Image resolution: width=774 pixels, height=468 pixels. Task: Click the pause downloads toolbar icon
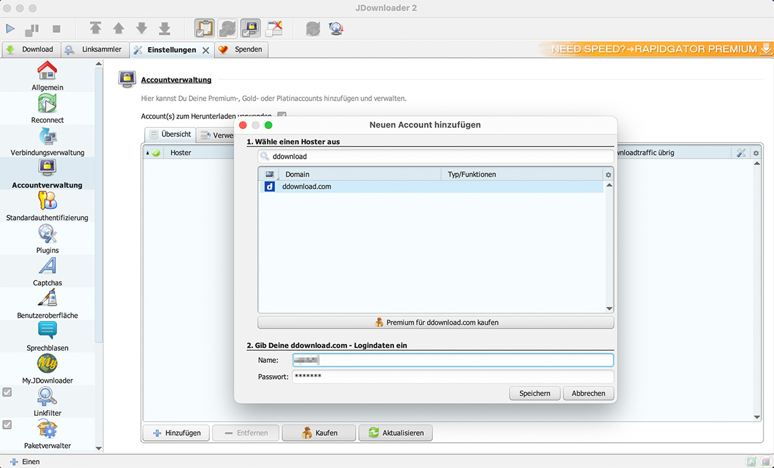(32, 29)
